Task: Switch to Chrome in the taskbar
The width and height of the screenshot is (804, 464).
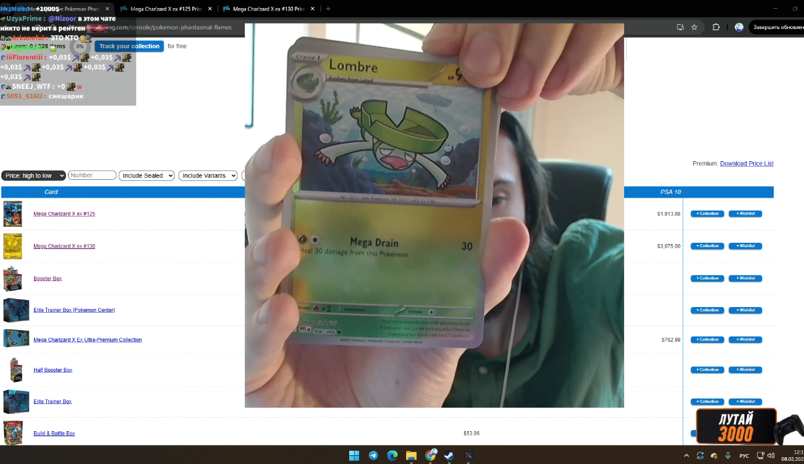Action: coord(431,455)
